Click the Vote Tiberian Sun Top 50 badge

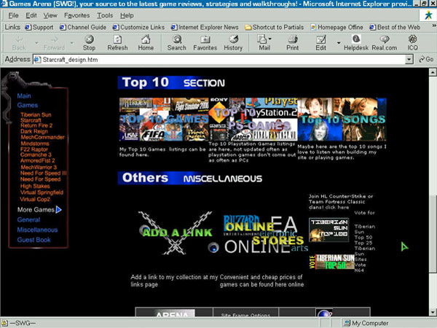331,262
